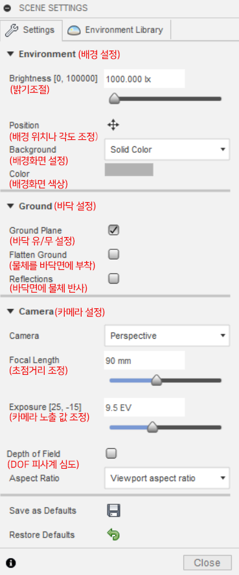Click the Save as Defaults floppy disk icon
Viewport: 239px width, 575px height.
click(x=113, y=510)
